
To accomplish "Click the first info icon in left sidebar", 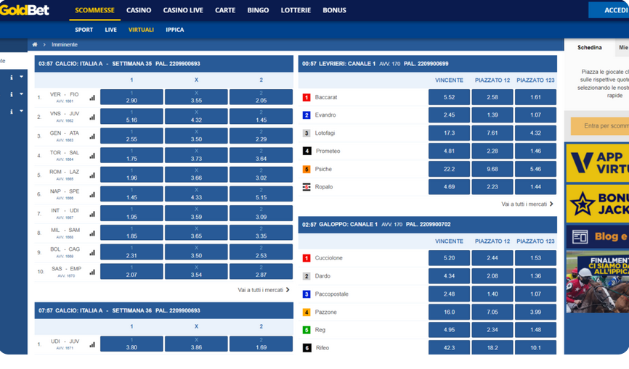I will [11, 78].
